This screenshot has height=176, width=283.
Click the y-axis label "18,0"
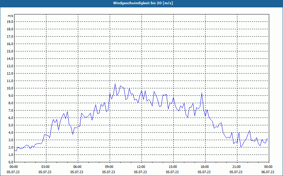point(10,29)
